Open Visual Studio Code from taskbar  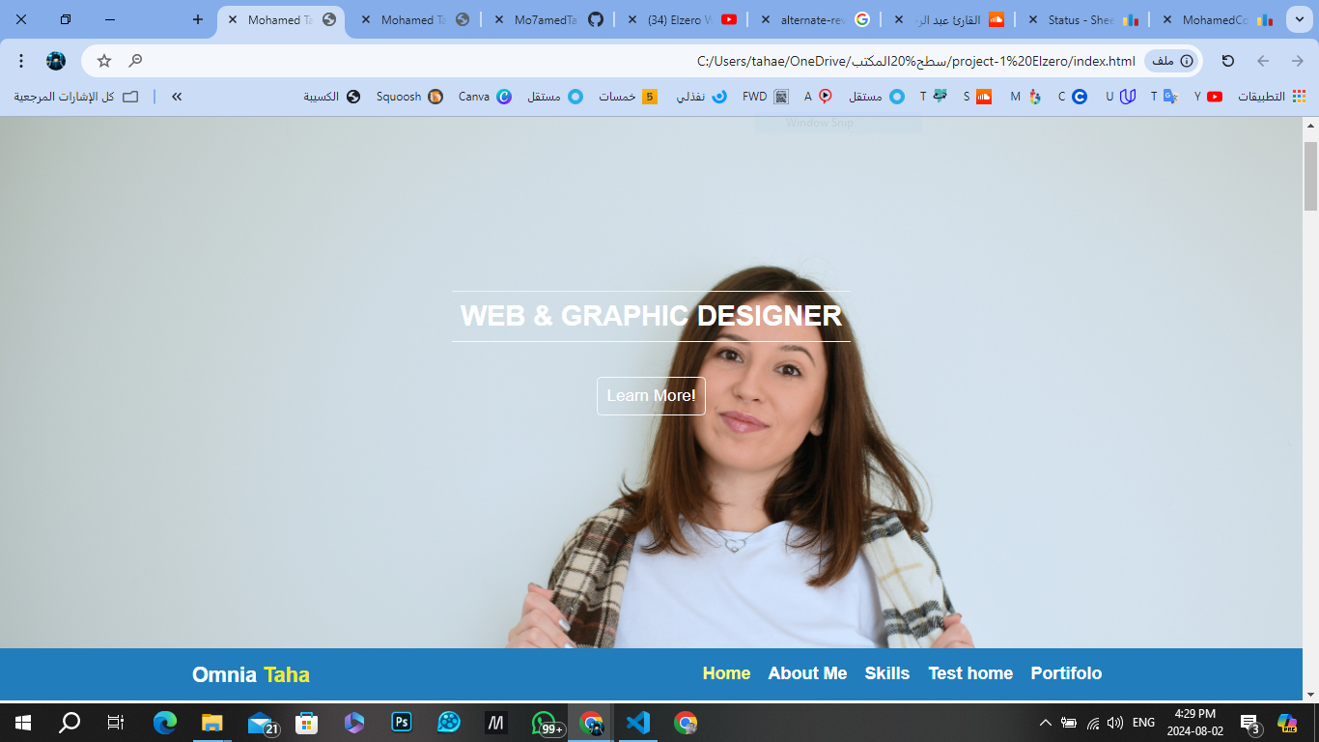coord(638,723)
